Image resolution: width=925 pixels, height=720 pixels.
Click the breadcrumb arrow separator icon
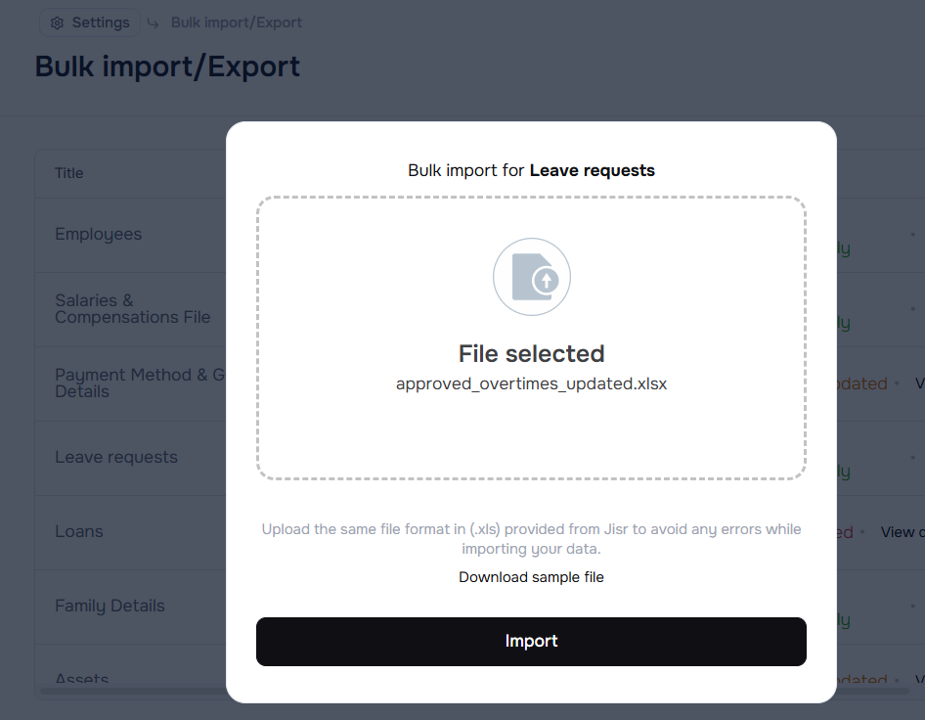154,22
